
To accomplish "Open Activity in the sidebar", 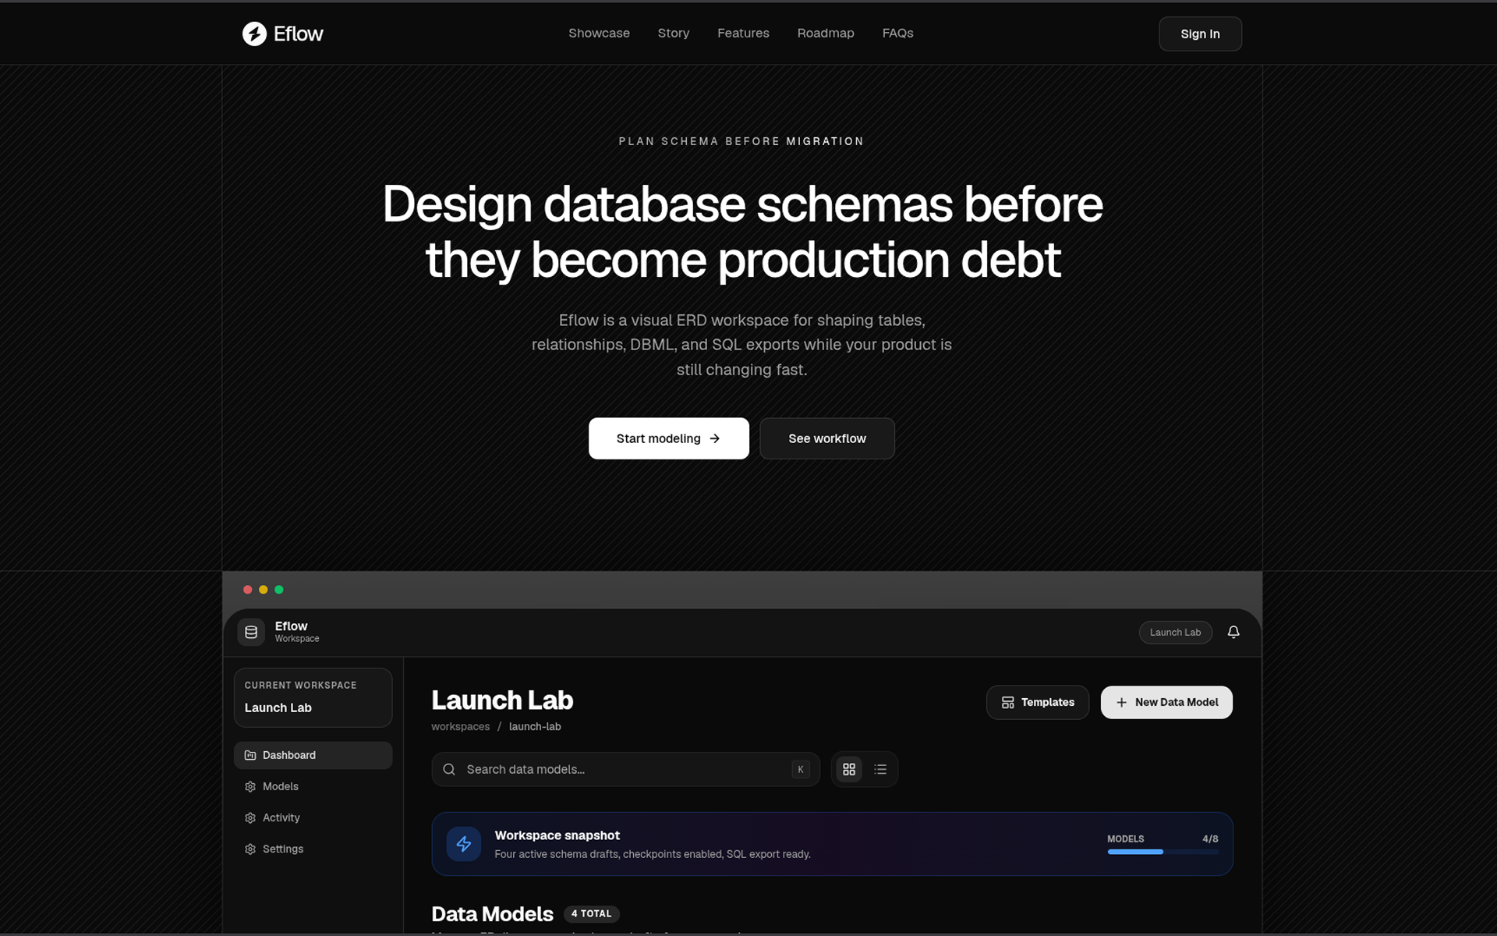I will click(313, 817).
